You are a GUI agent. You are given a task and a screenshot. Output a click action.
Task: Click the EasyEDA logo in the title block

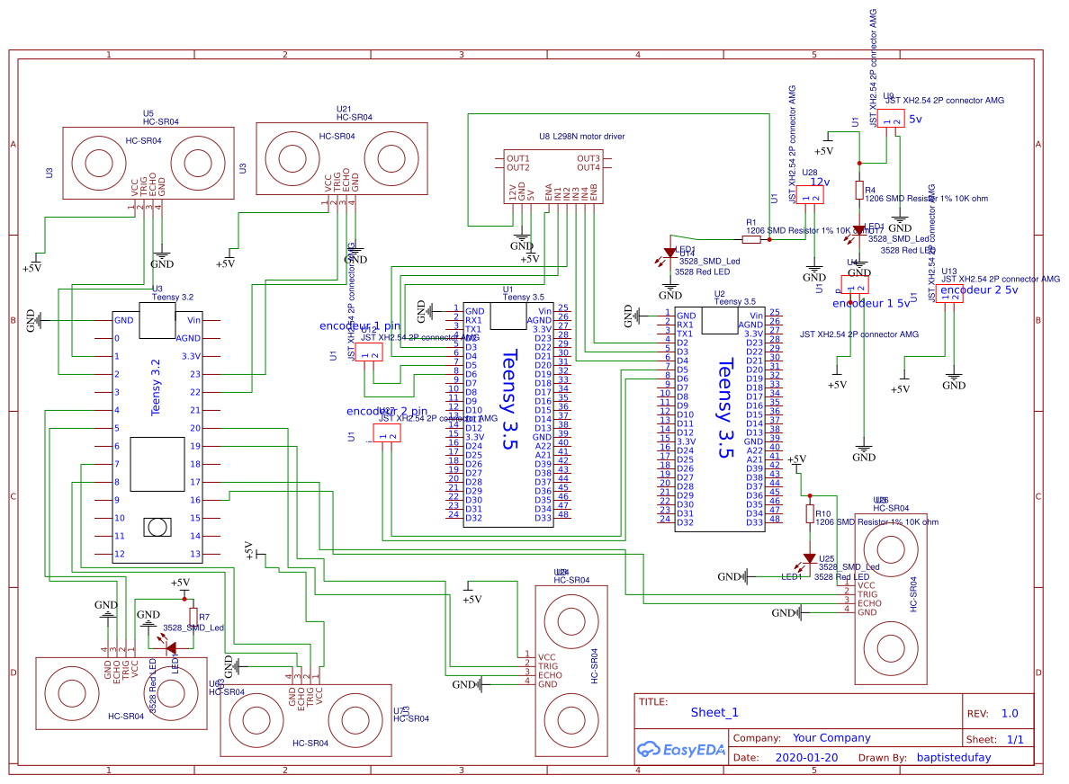[681, 747]
